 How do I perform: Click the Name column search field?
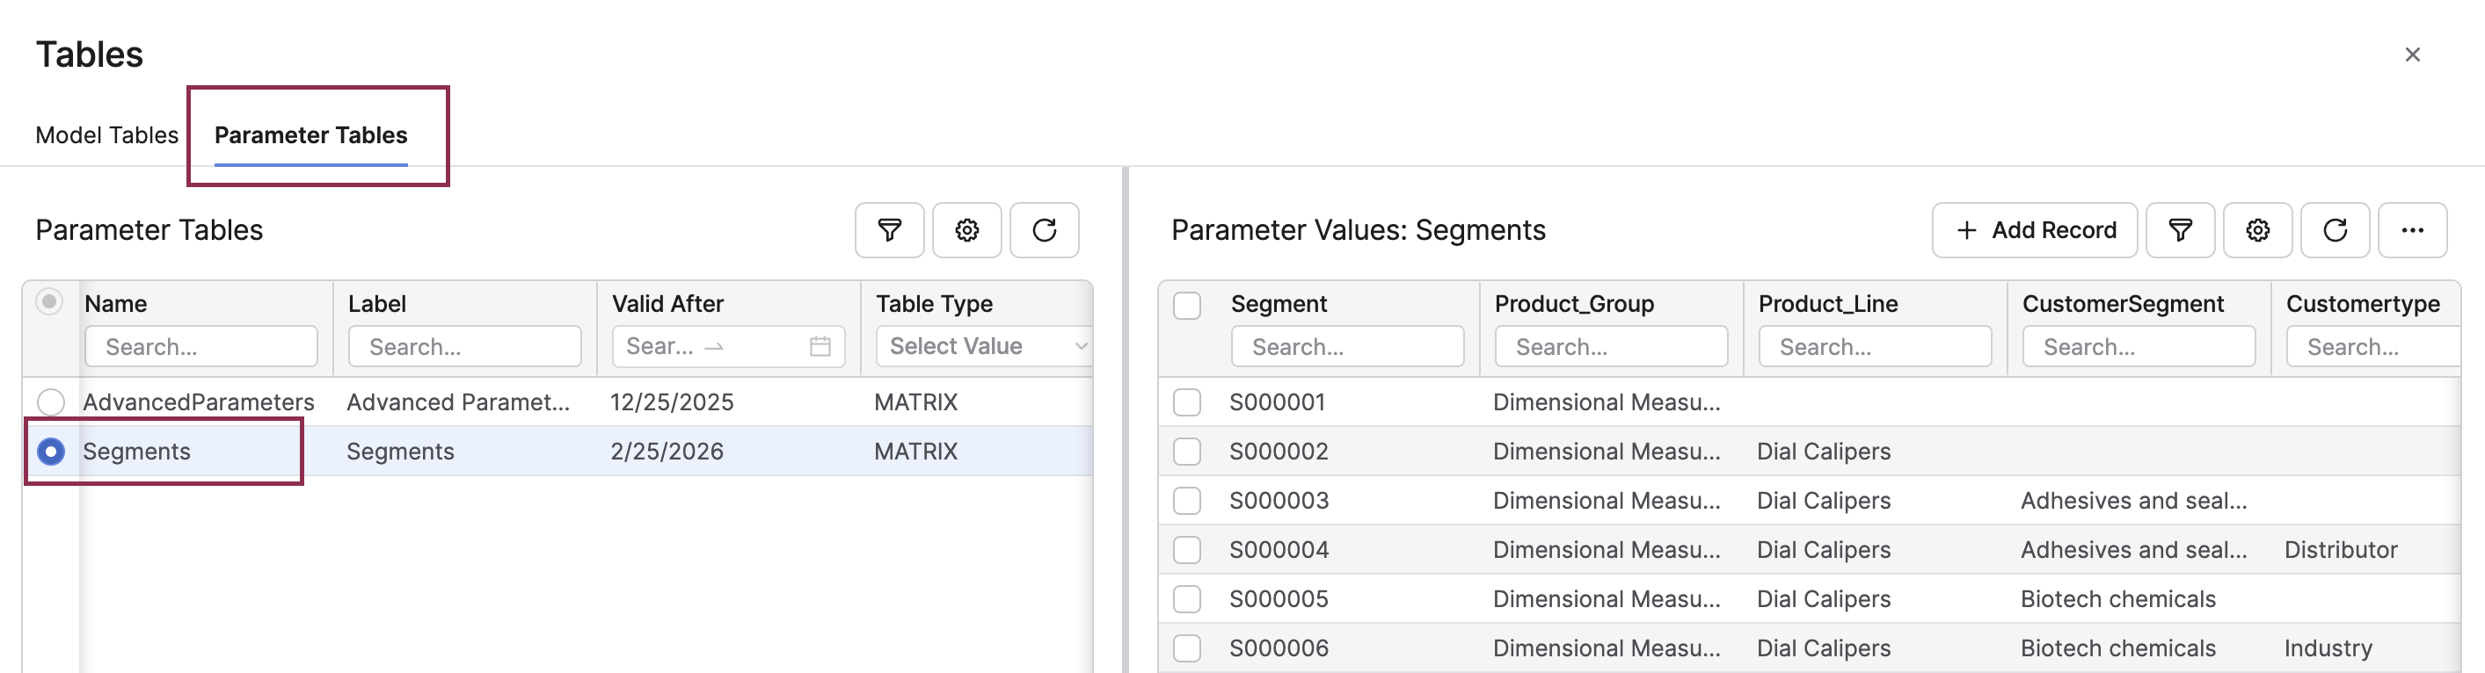pos(201,347)
